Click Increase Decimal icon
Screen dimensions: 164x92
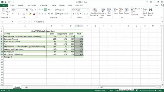point(84,14)
